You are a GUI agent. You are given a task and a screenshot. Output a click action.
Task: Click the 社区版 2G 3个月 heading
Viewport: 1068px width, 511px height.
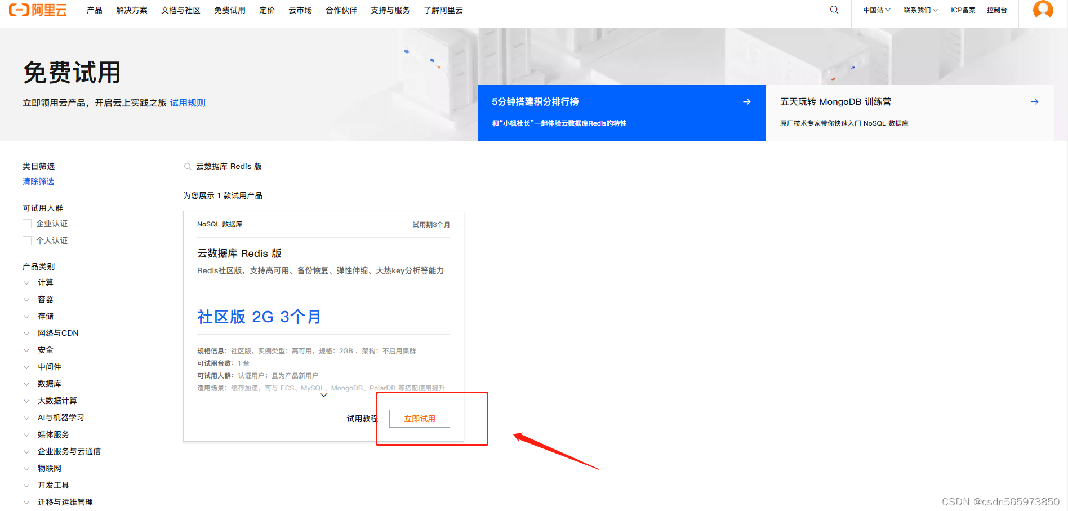[259, 317]
